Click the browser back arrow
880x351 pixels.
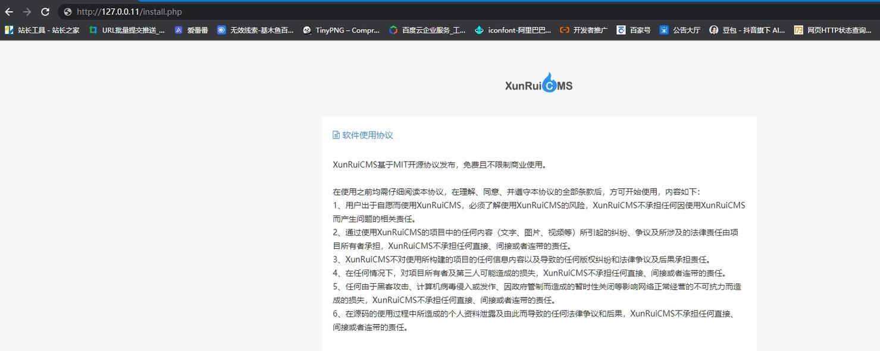tap(9, 12)
